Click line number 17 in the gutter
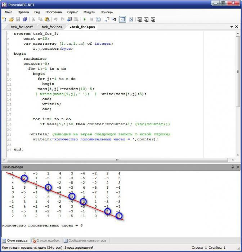The height and width of the screenshot is (252, 242). pyautogui.click(x=9, y=114)
